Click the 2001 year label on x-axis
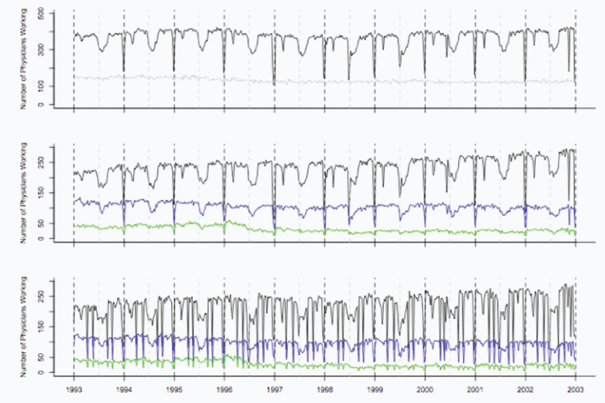The width and height of the screenshot is (605, 403). [475, 388]
